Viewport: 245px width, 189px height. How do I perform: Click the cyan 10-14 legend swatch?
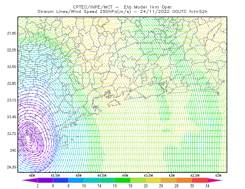(92, 180)
